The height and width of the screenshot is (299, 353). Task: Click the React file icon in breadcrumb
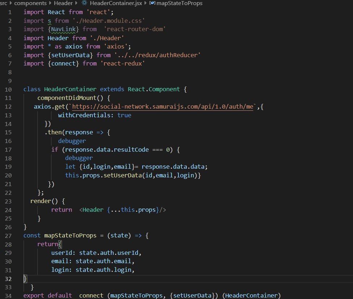(x=84, y=3)
